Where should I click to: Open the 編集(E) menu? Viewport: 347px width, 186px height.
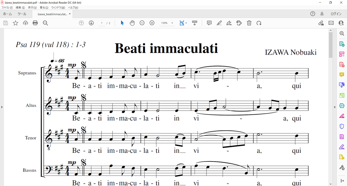click(x=20, y=7)
